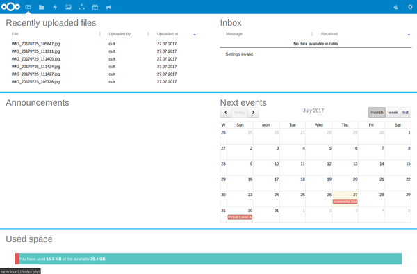
Task: Open the Files app folder icon
Action: 42,7
